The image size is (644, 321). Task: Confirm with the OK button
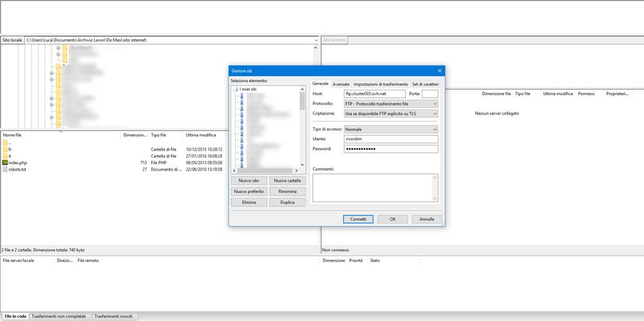point(393,219)
